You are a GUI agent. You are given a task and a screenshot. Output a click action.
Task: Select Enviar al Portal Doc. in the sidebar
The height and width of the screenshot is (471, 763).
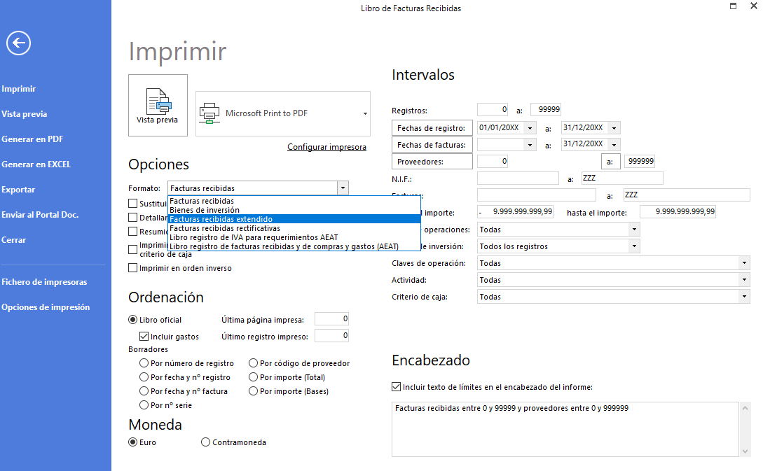pyautogui.click(x=40, y=214)
